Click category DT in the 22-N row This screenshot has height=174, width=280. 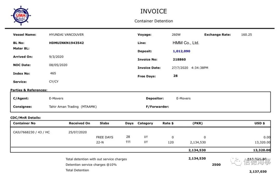[x=146, y=142]
